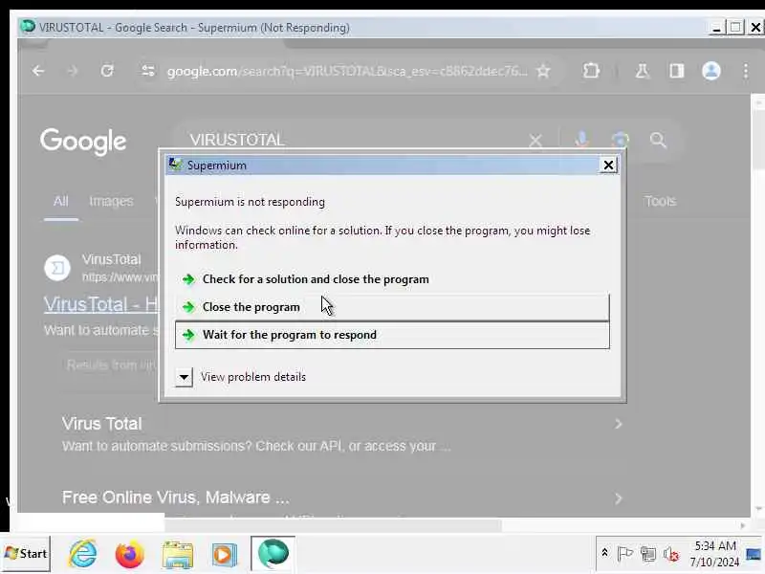This screenshot has width=765, height=574.
Task: Click Show desktop button at taskbar end
Action: tap(754, 555)
